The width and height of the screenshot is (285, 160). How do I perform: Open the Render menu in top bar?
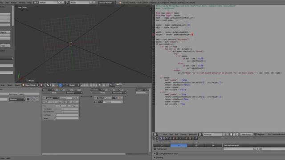click(x=14, y=3)
